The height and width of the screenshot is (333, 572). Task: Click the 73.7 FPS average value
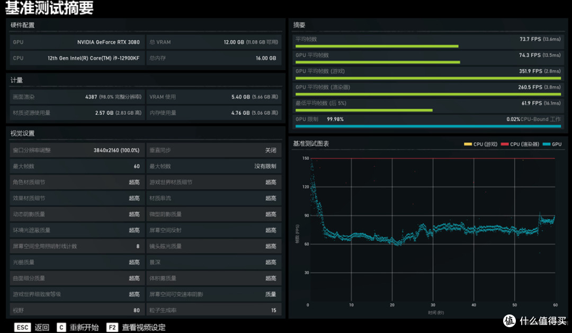click(540, 39)
